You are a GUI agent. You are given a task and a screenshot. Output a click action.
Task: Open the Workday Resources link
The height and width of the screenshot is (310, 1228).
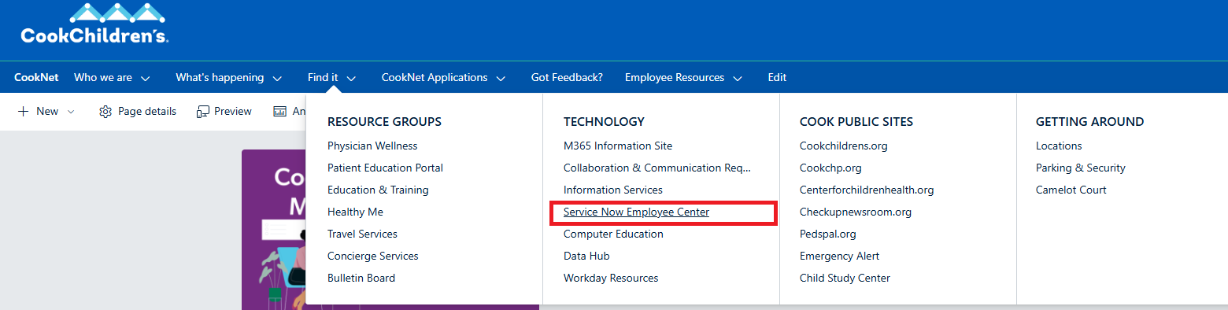611,278
